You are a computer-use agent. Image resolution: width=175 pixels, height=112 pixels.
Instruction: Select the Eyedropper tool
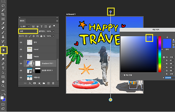click(3, 23)
